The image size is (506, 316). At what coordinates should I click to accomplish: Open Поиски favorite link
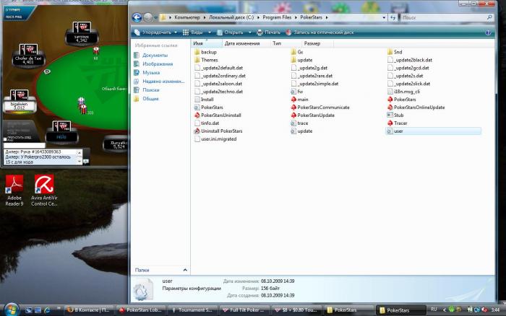coord(147,90)
